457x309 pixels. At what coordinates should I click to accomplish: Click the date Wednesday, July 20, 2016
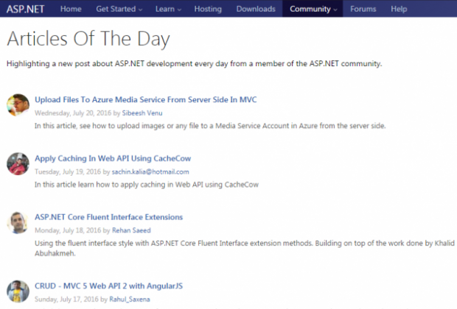point(73,113)
